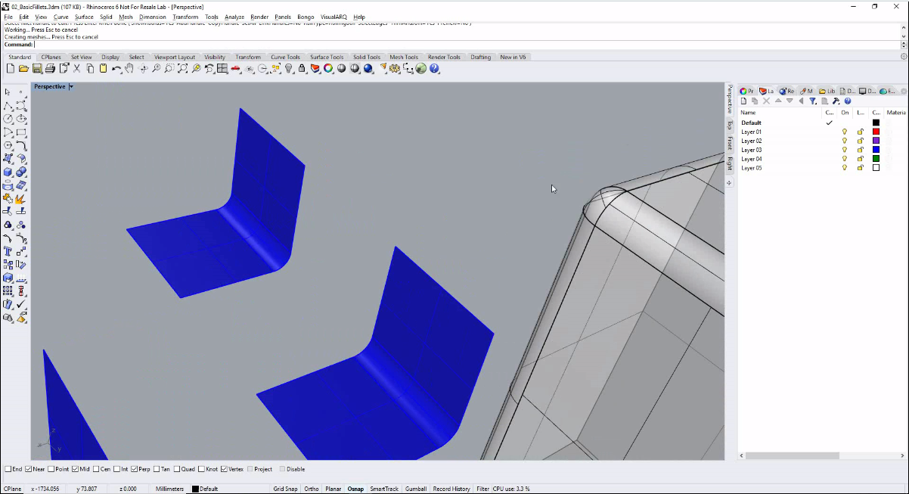Open the File menu
The height and width of the screenshot is (494, 909).
pyautogui.click(x=8, y=17)
